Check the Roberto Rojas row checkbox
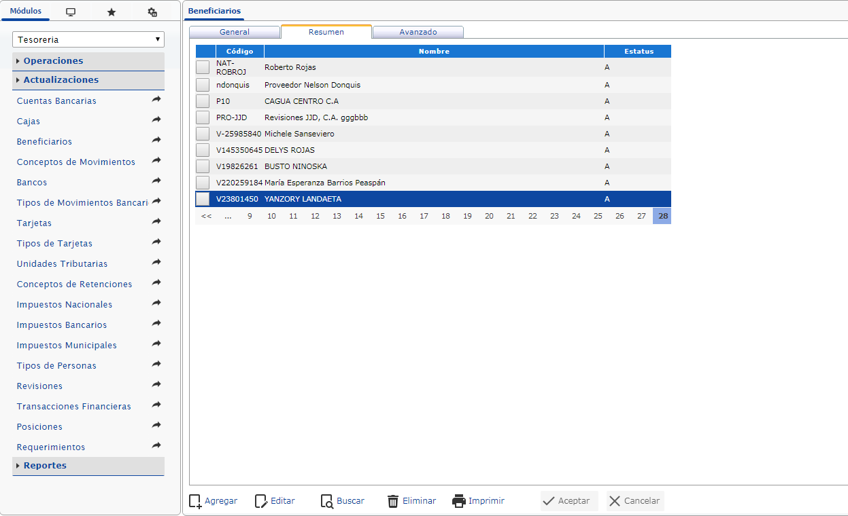This screenshot has height=516, width=848. coord(203,67)
